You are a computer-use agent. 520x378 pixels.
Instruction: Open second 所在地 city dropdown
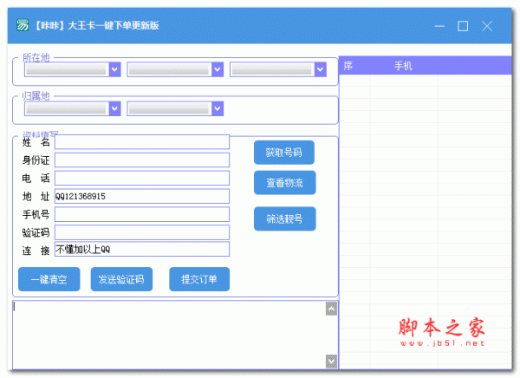tap(175, 69)
